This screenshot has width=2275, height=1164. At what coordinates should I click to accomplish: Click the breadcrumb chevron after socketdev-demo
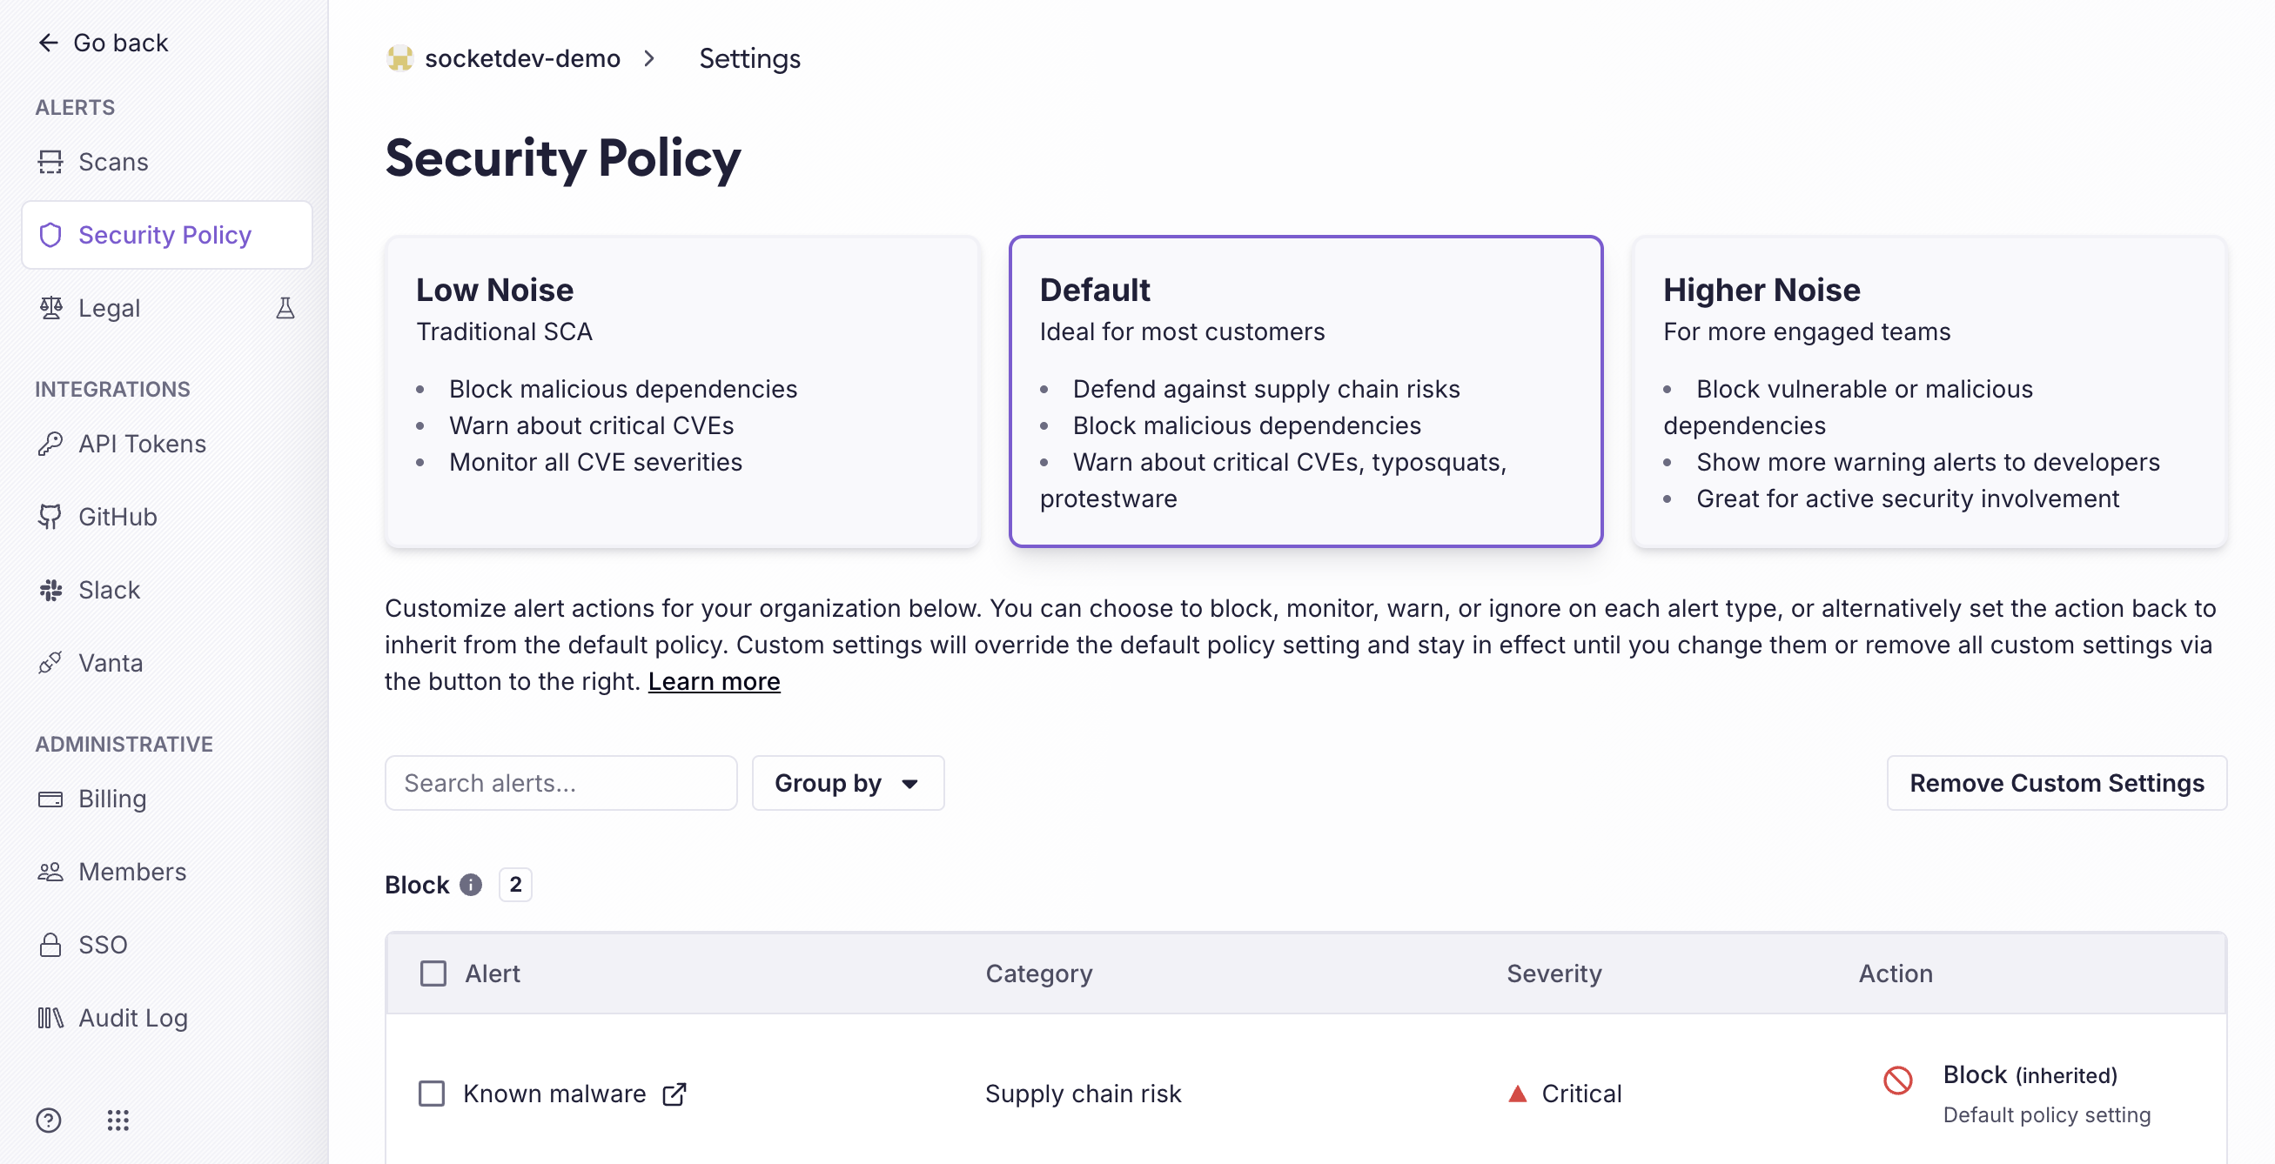650,58
